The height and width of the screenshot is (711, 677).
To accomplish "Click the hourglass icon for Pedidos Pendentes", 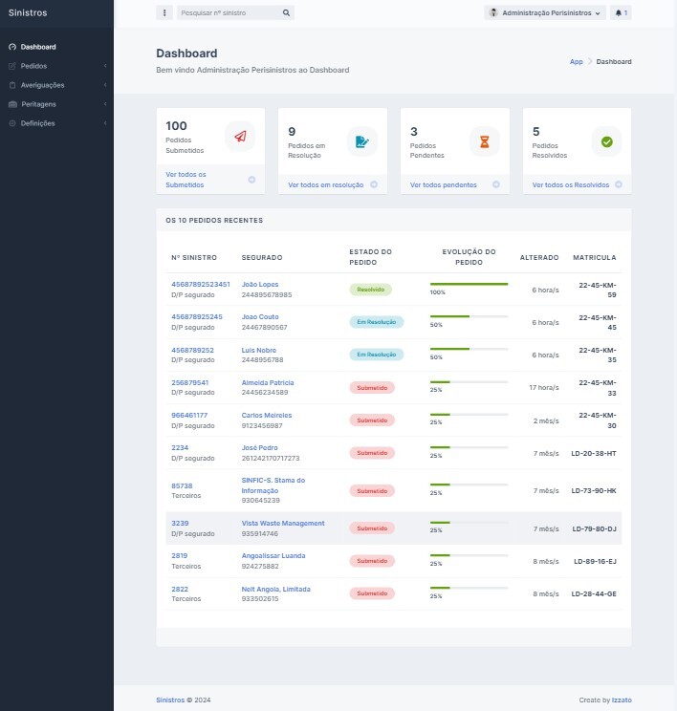I will pos(484,141).
